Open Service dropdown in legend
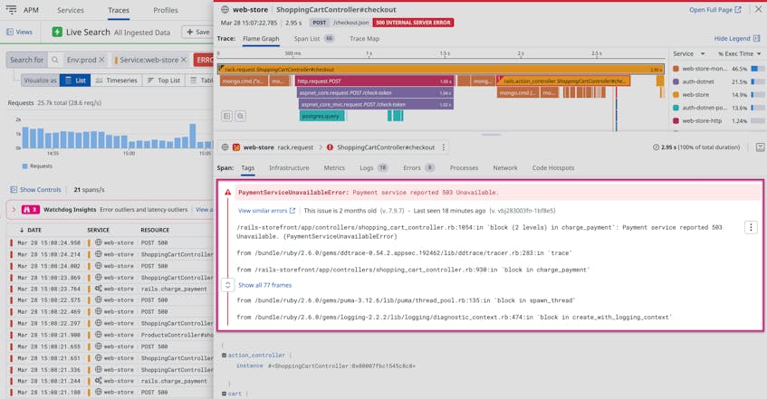This screenshot has width=767, height=399. coord(689,53)
